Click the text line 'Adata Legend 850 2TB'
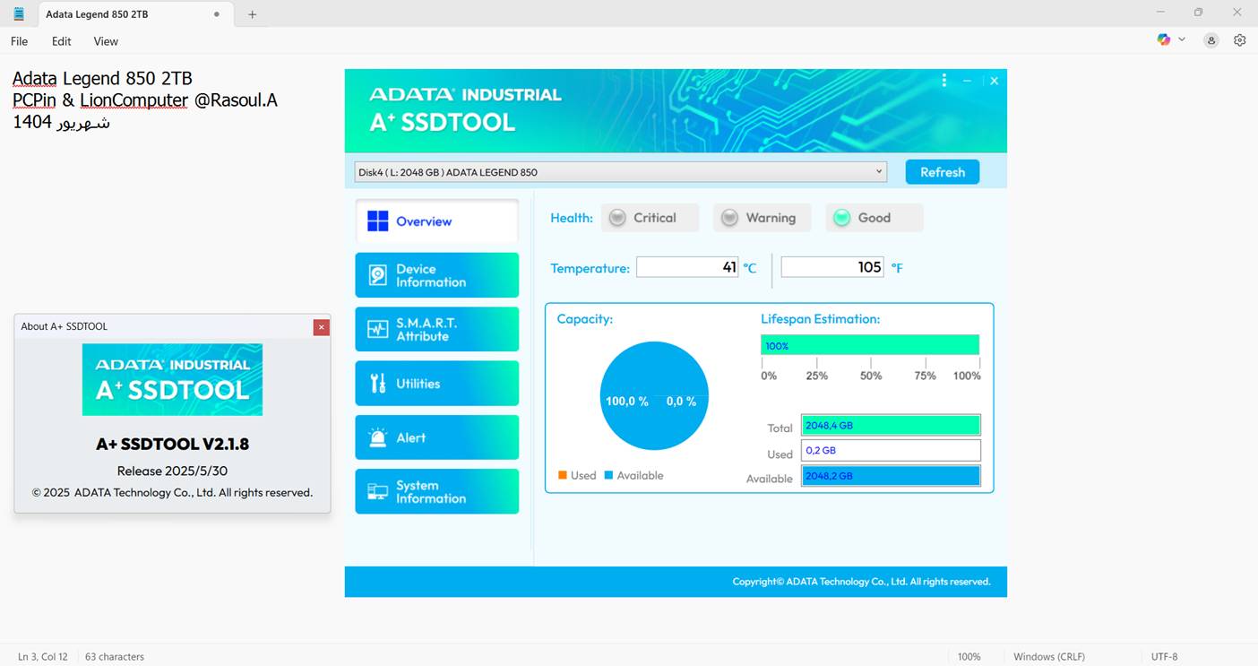This screenshot has height=666, width=1258. [102, 79]
